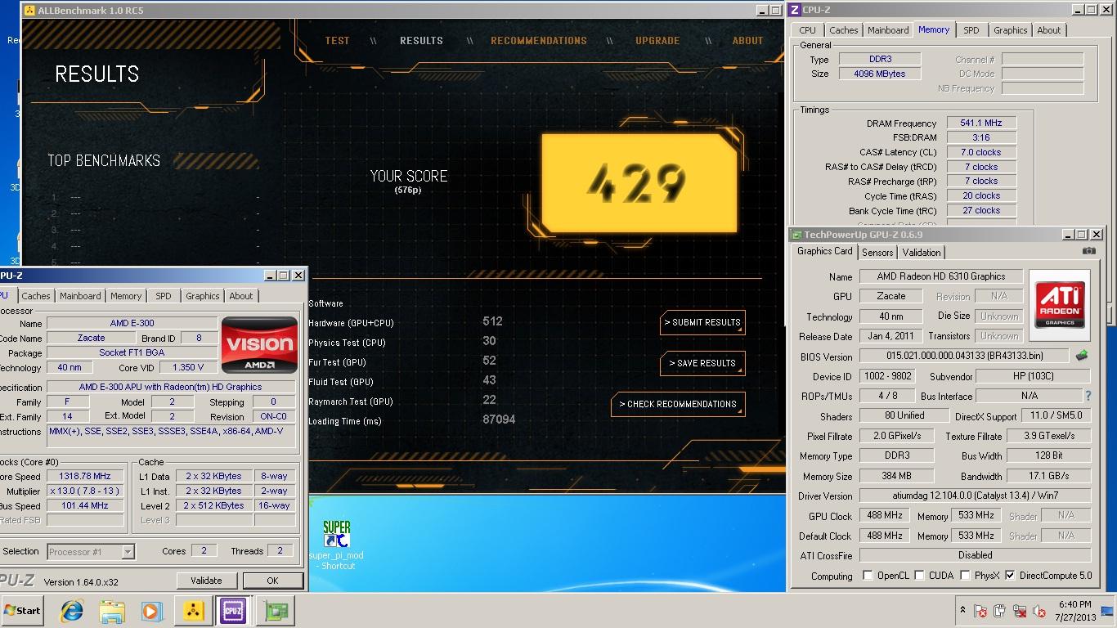
Task: Open Windows Media Player taskbar icon
Action: point(151,610)
